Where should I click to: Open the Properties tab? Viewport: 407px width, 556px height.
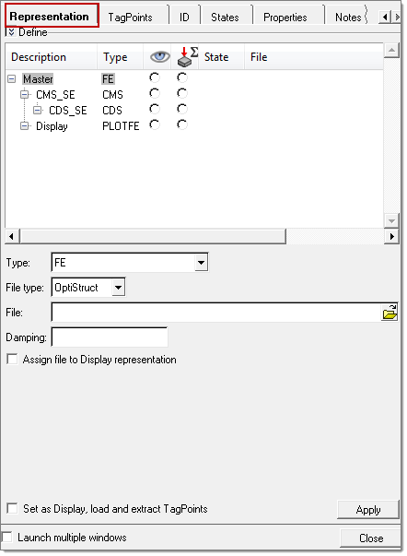[285, 17]
